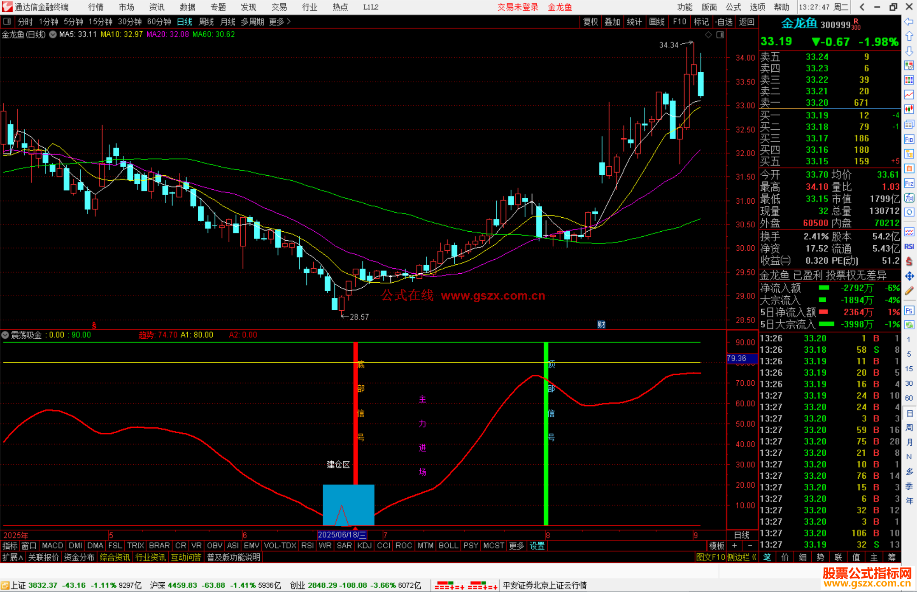Click the 财 marker under price chart
The height and width of the screenshot is (592, 917).
click(x=601, y=325)
